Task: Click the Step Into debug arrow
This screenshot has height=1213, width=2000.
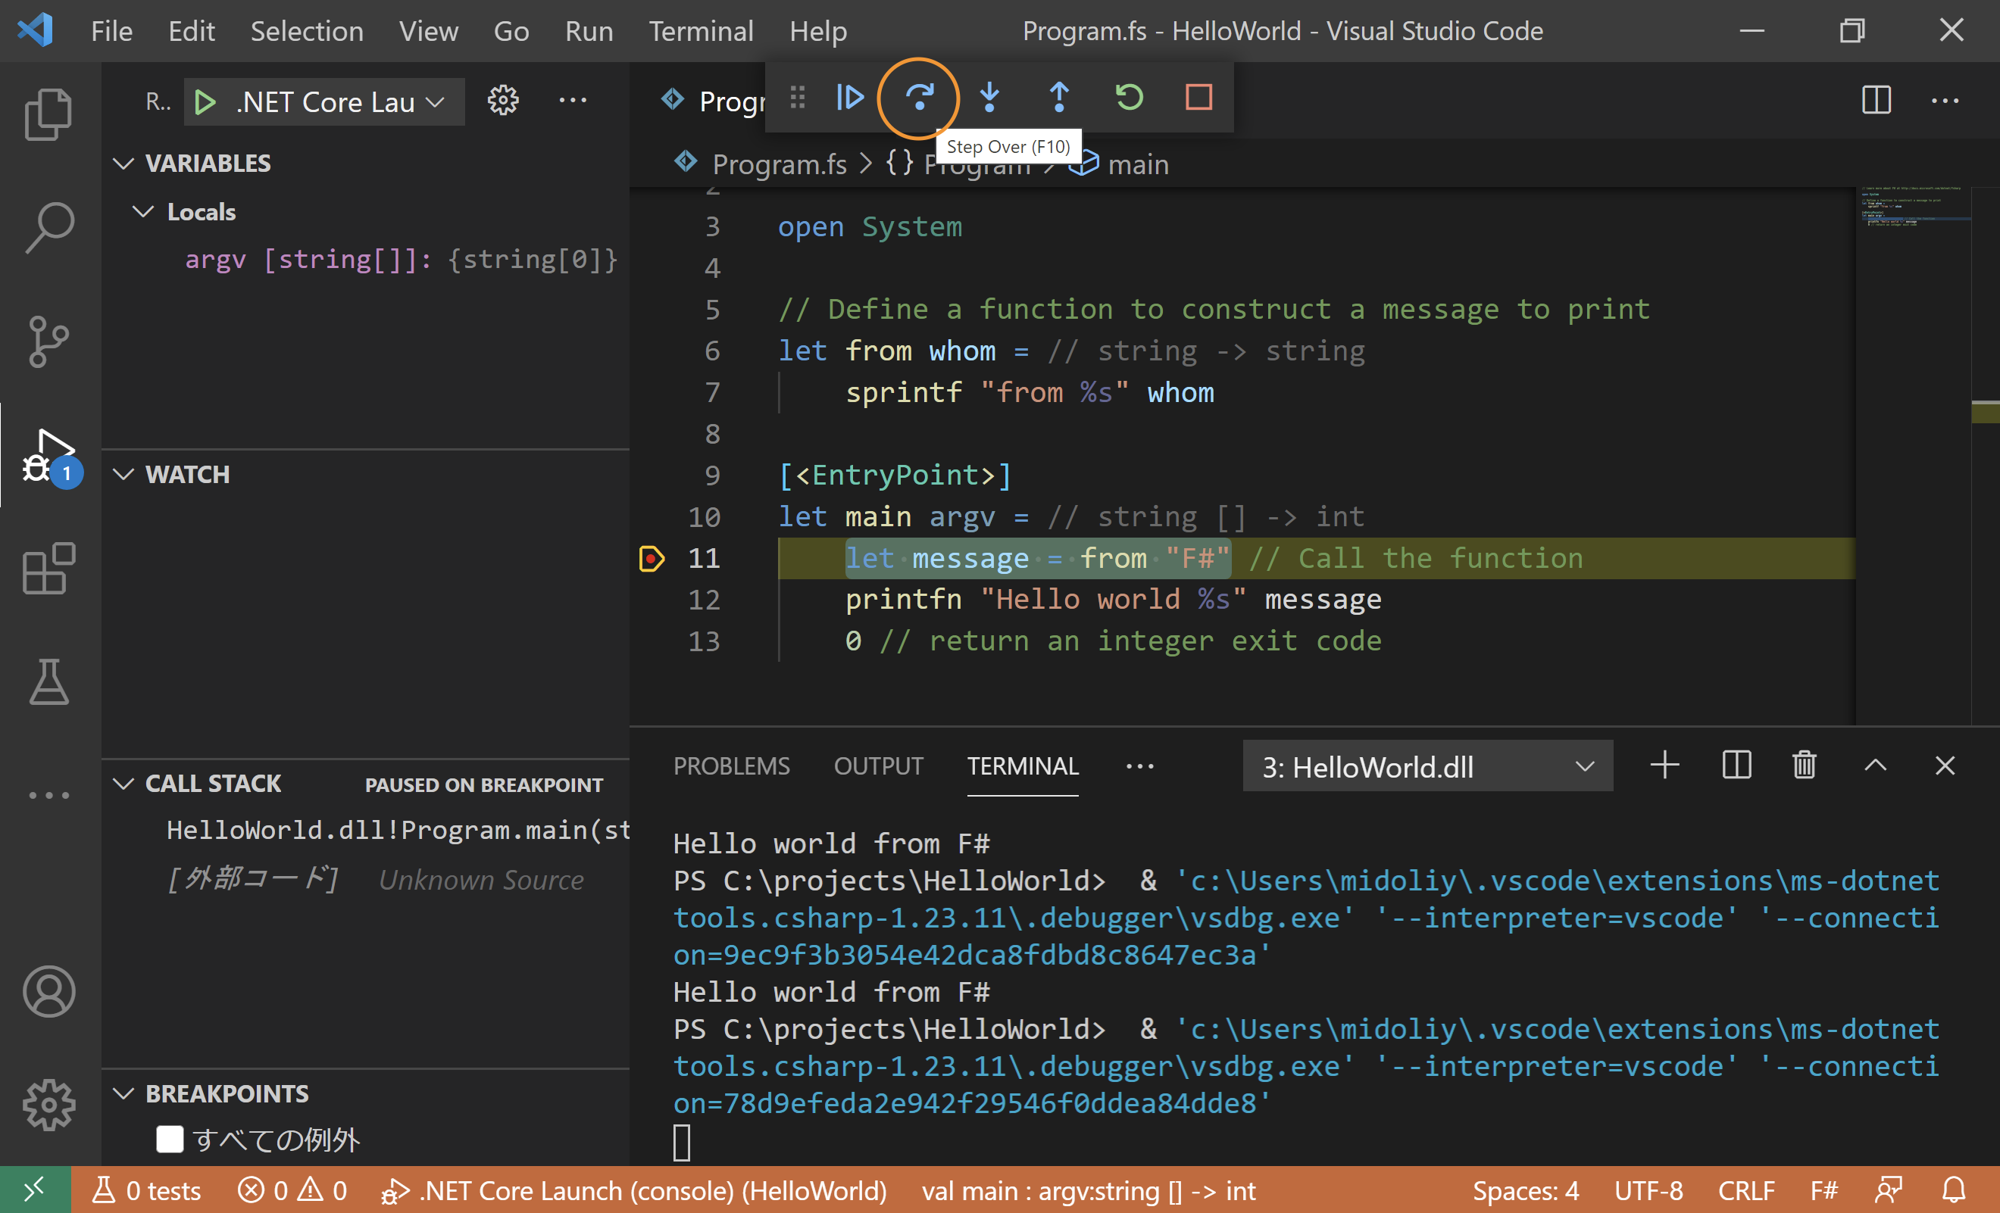Action: coord(989,98)
